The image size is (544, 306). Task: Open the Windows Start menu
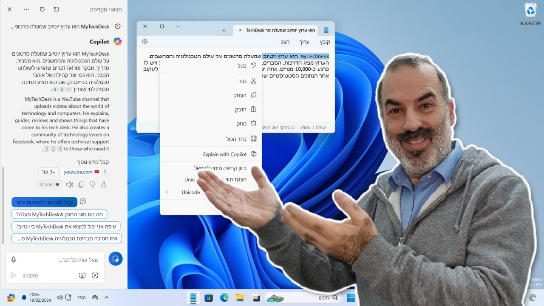click(351, 297)
